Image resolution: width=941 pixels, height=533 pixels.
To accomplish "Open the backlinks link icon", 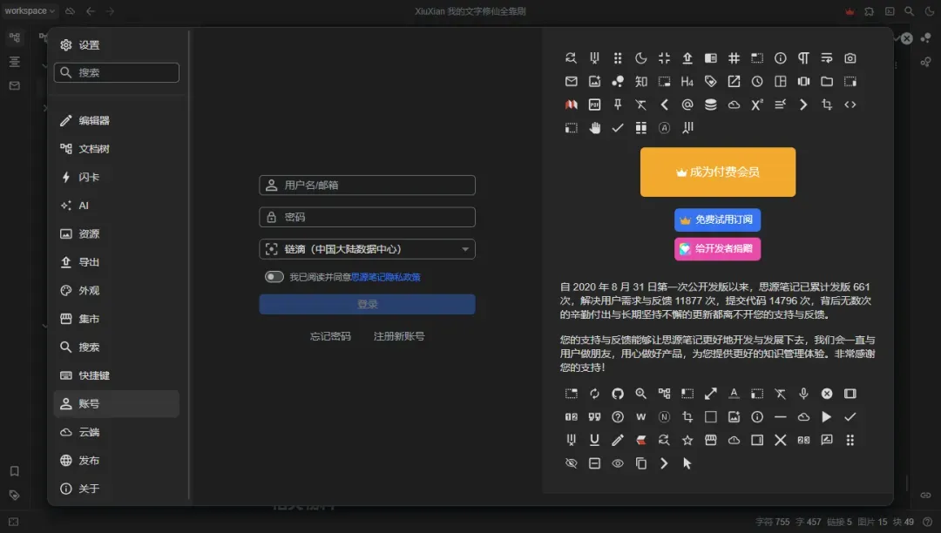I will pyautogui.click(x=926, y=496).
